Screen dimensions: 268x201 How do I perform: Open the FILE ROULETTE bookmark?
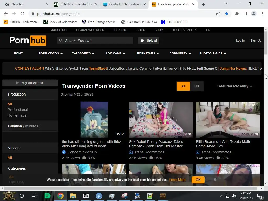tap(175, 22)
